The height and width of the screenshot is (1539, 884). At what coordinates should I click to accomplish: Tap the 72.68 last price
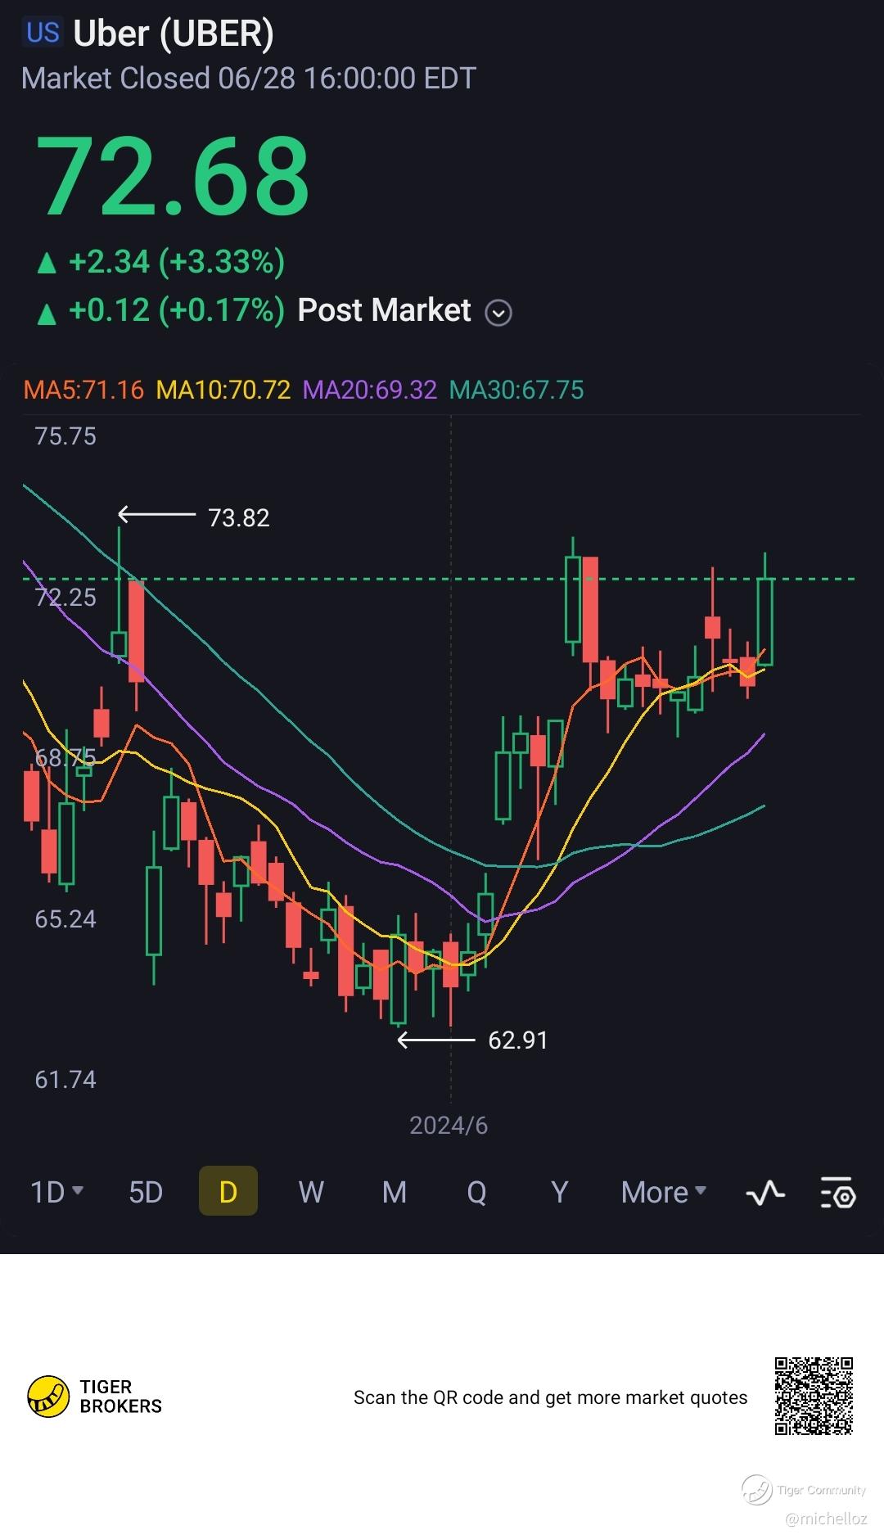coord(173,177)
